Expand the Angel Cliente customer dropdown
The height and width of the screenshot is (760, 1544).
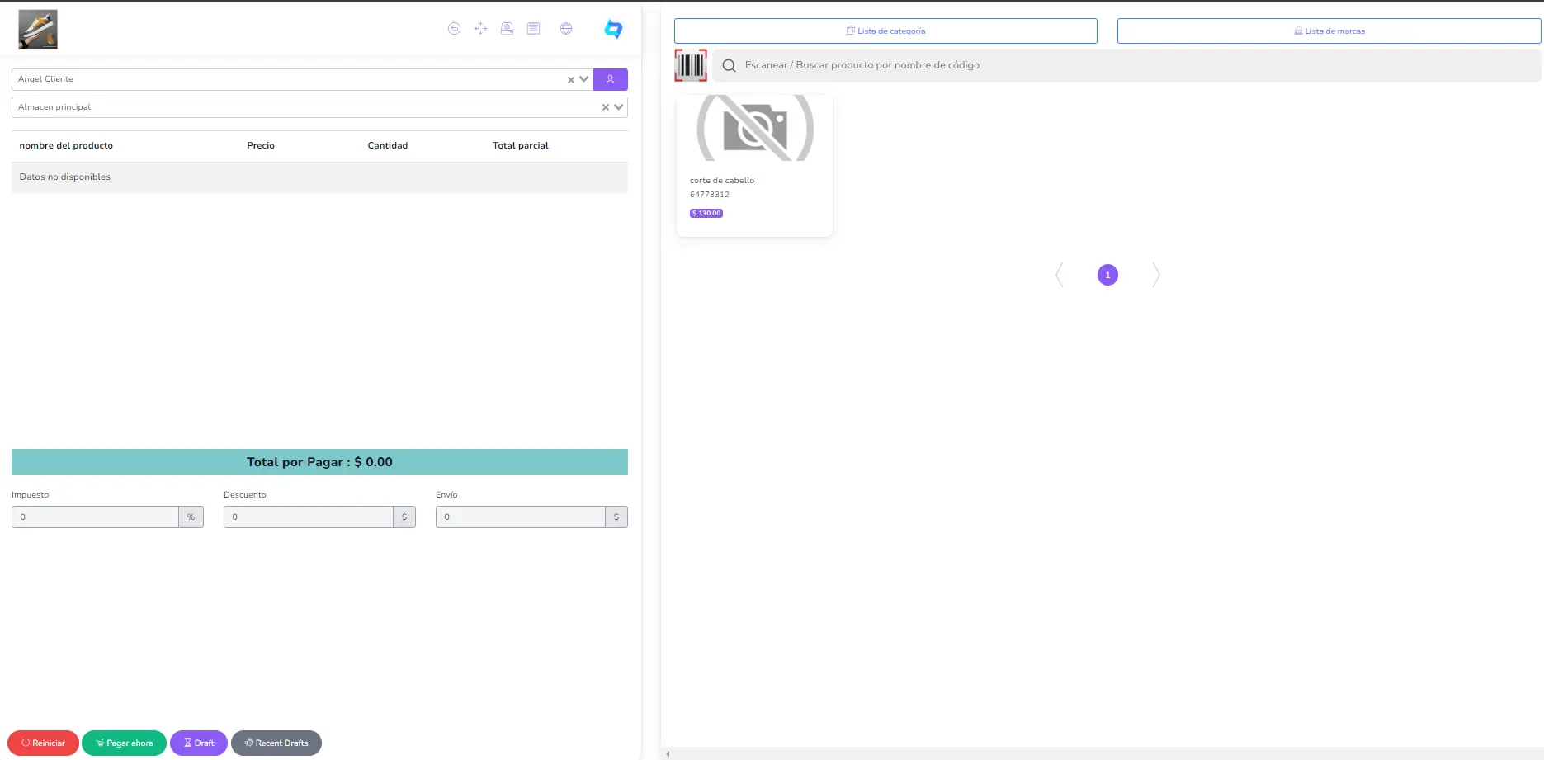point(584,79)
